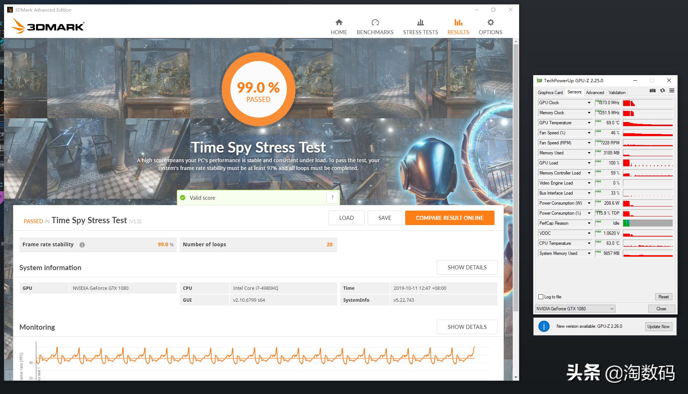Switch to the Stress Tests tab

pyautogui.click(x=420, y=27)
